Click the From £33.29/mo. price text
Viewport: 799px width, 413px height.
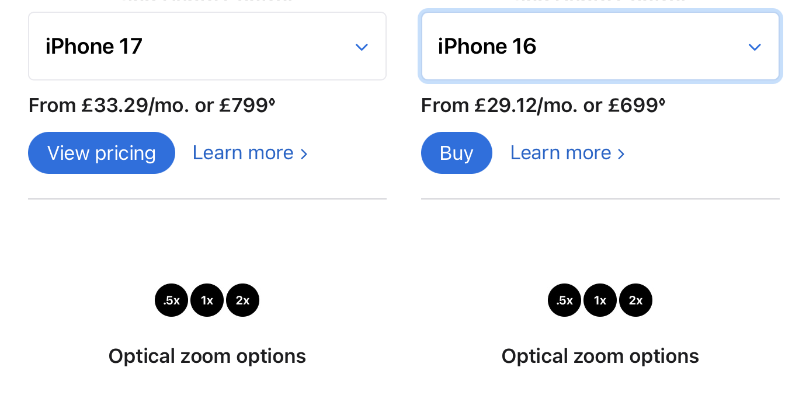(117, 106)
